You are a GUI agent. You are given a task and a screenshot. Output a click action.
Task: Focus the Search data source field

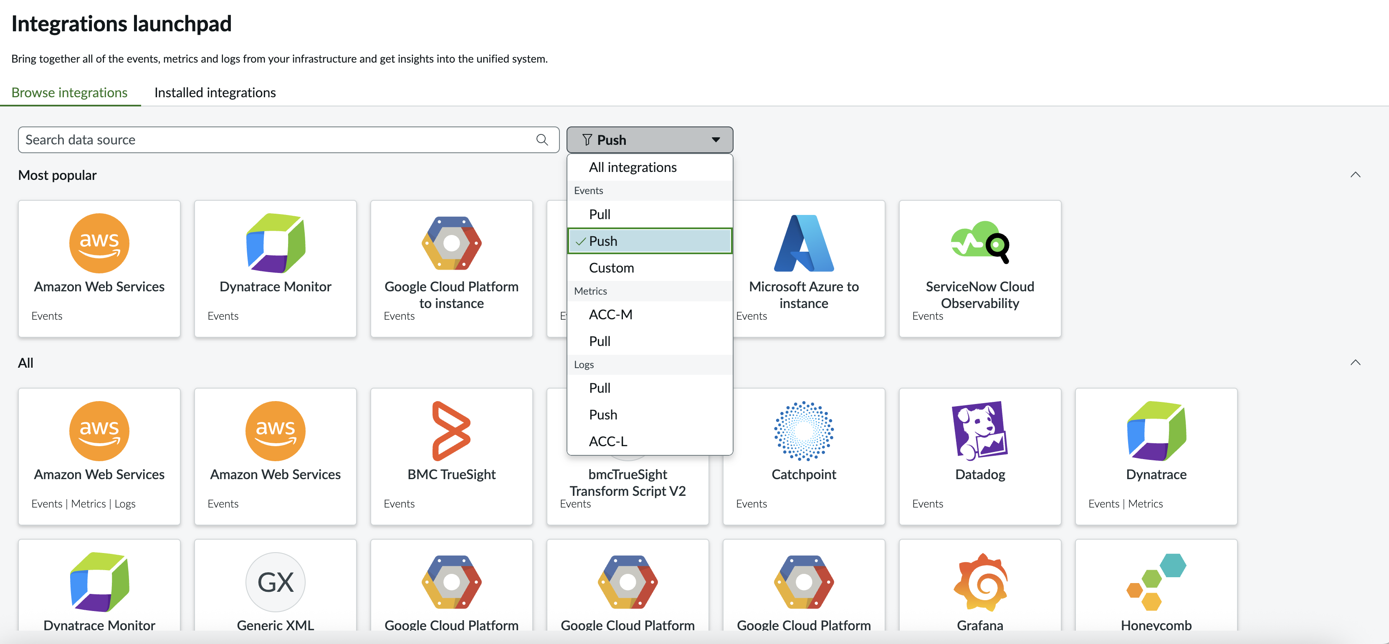click(288, 140)
